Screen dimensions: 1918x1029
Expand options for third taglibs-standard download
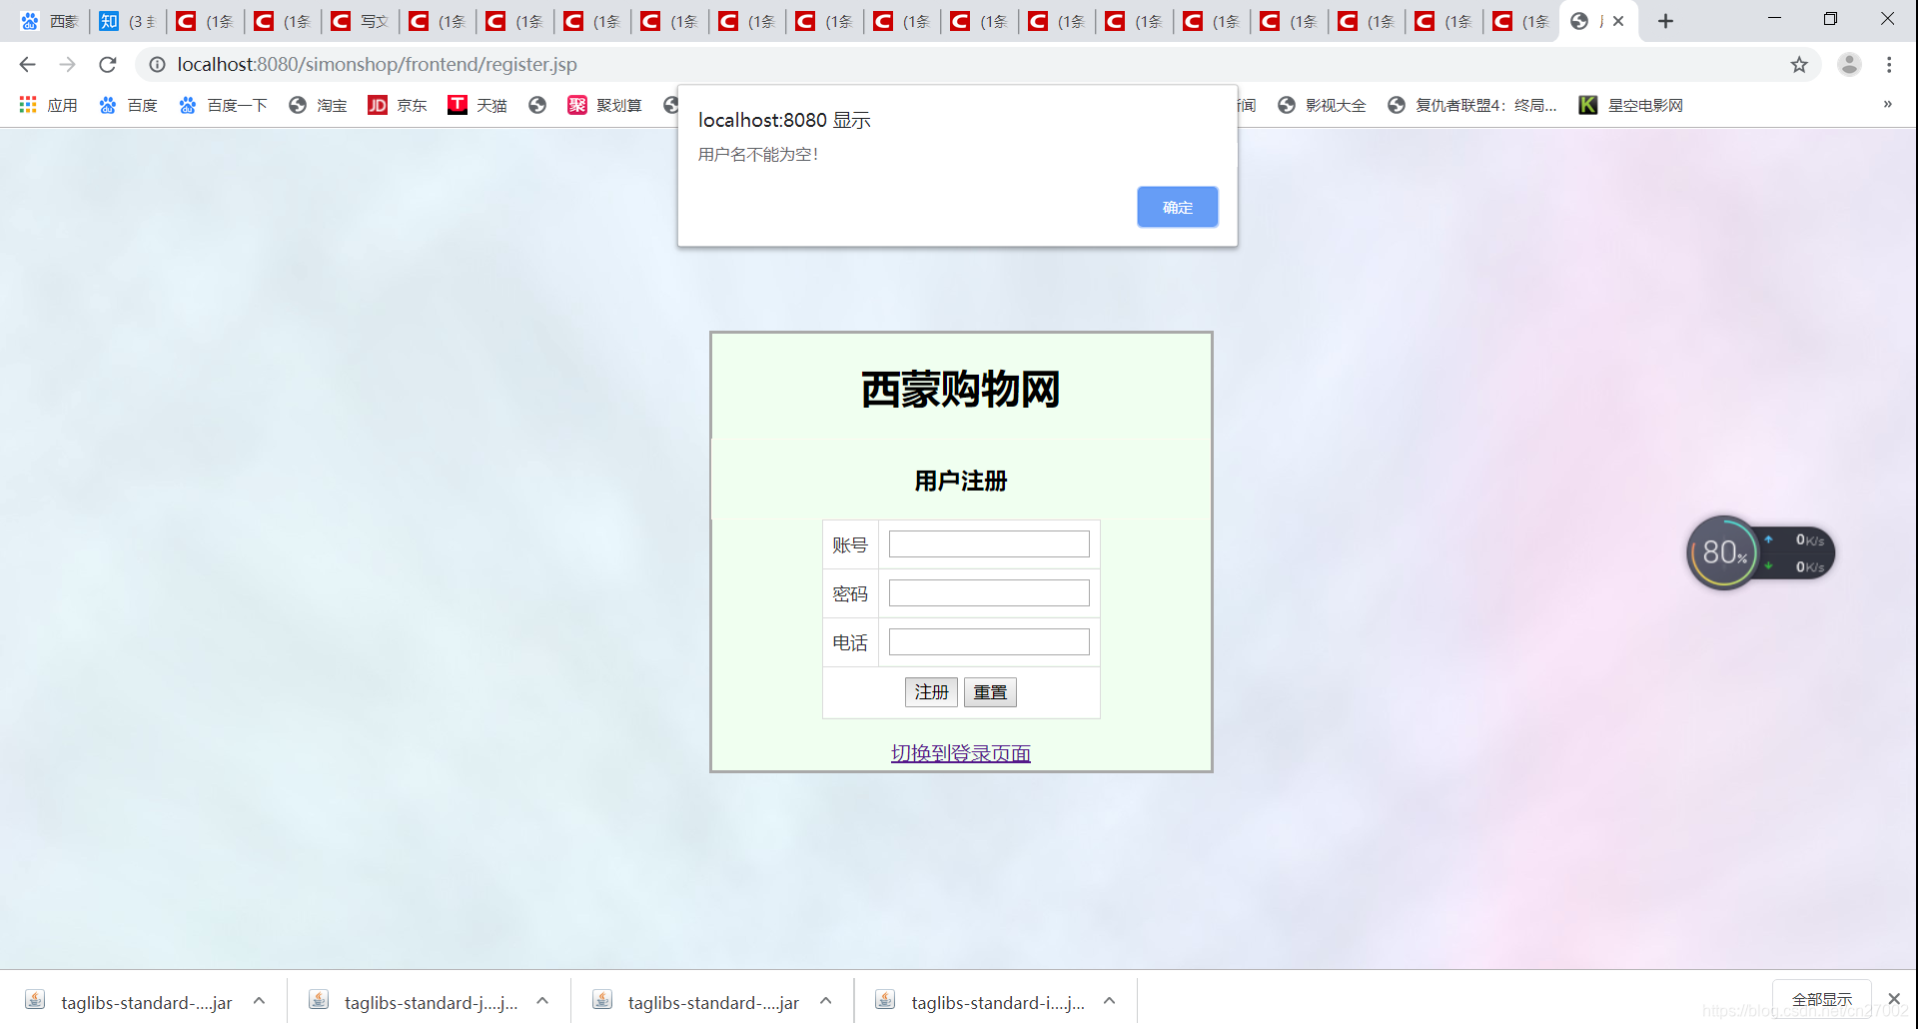[x=826, y=1001]
